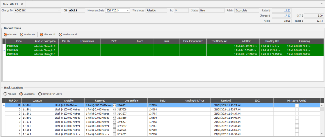Click the Received column header
This screenshot has height=137, width=325.
click(x=226, y=101)
